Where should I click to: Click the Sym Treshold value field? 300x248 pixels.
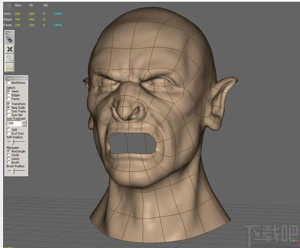(x=14, y=123)
